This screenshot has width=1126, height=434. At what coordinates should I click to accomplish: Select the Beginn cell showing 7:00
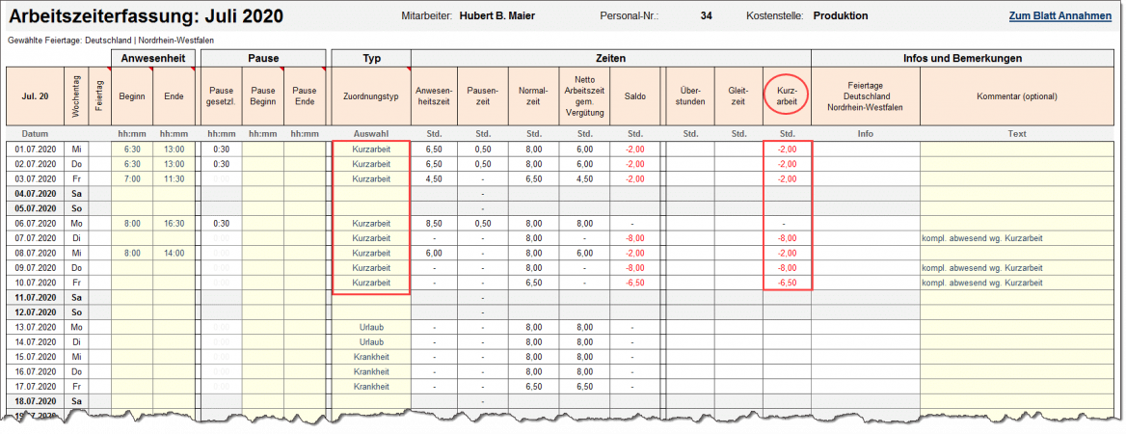(132, 179)
